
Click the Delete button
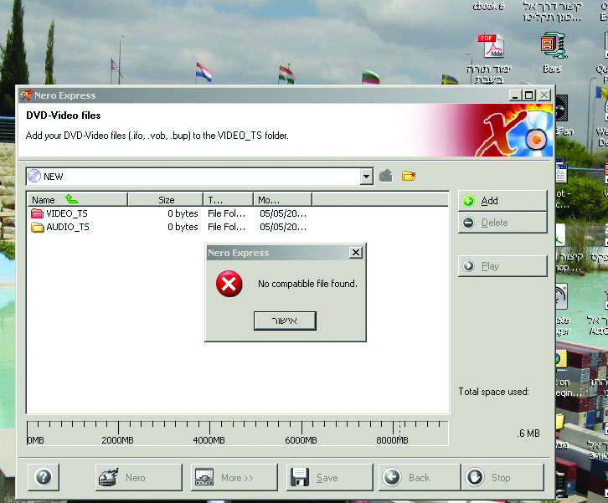(x=502, y=223)
